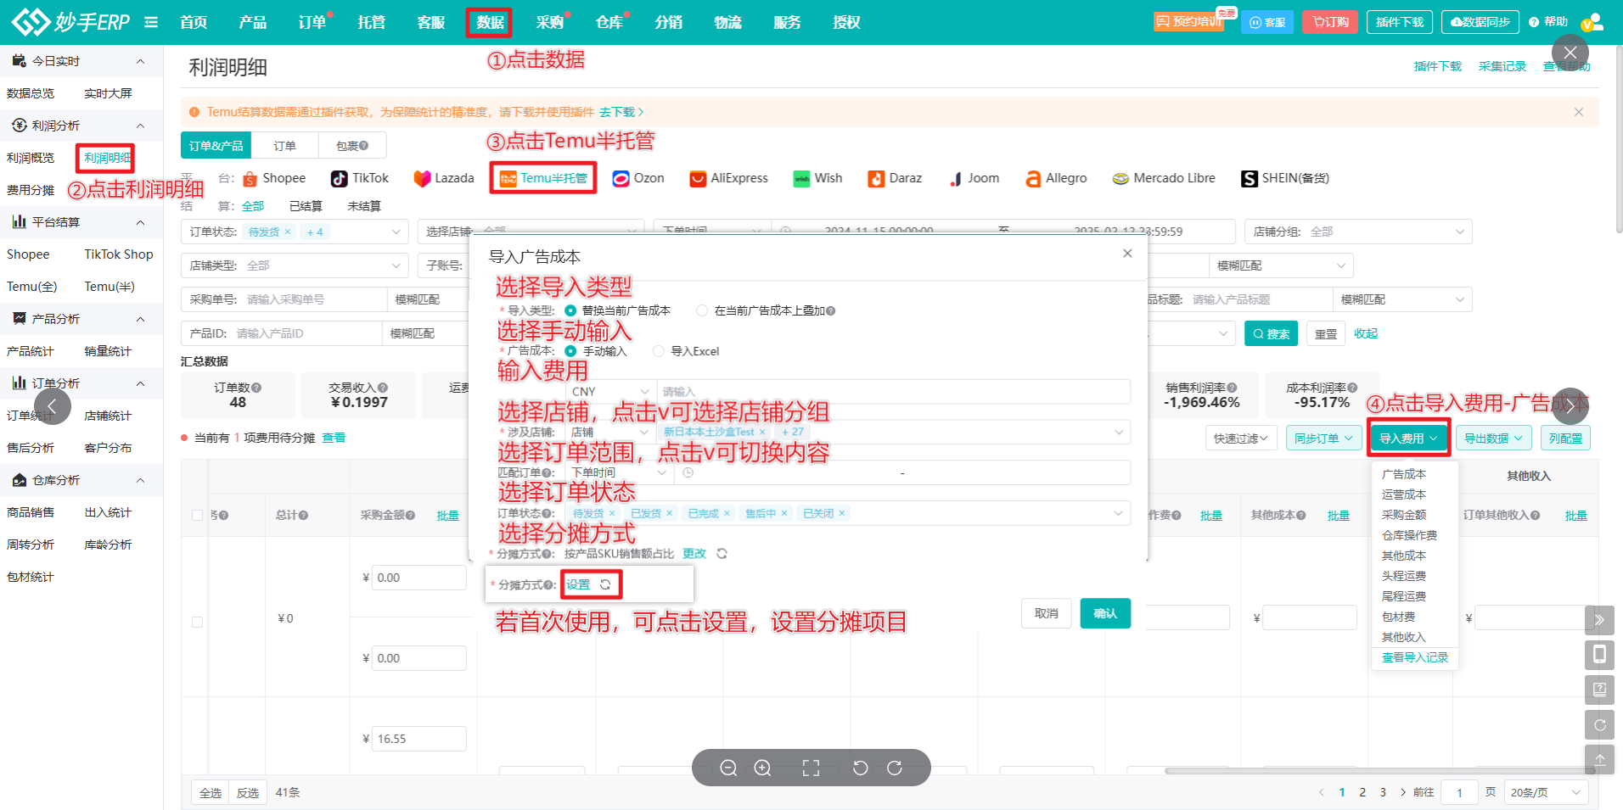Click the 采购单号 input field
This screenshot has height=810, width=1623.
314,299
